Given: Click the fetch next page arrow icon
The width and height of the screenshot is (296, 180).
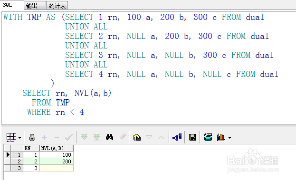Looking at the screenshot, I should point(84,137).
